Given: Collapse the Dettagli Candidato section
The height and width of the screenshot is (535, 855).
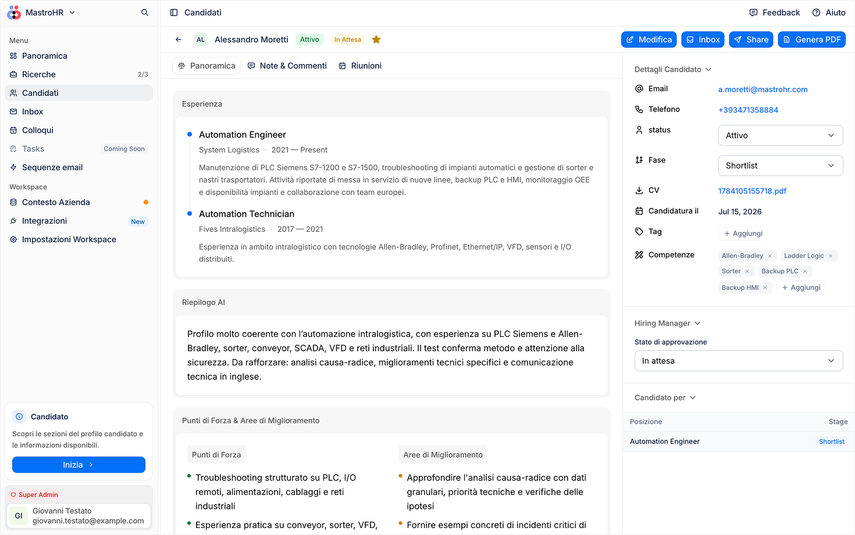Looking at the screenshot, I should point(673,69).
